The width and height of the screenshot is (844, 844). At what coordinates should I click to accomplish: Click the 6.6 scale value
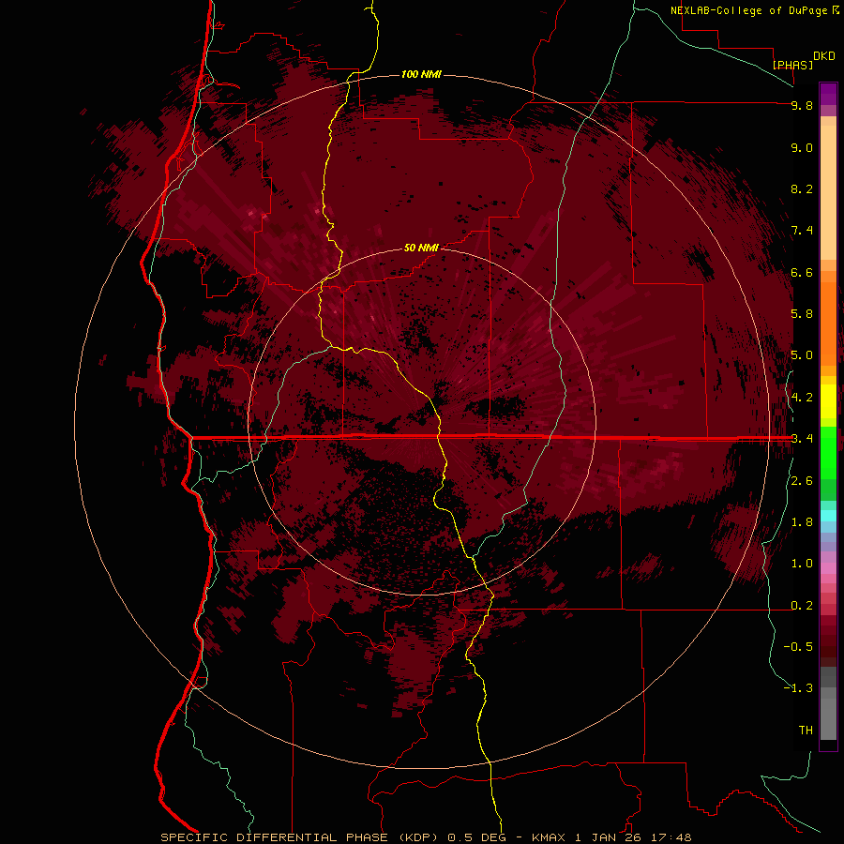[802, 272]
